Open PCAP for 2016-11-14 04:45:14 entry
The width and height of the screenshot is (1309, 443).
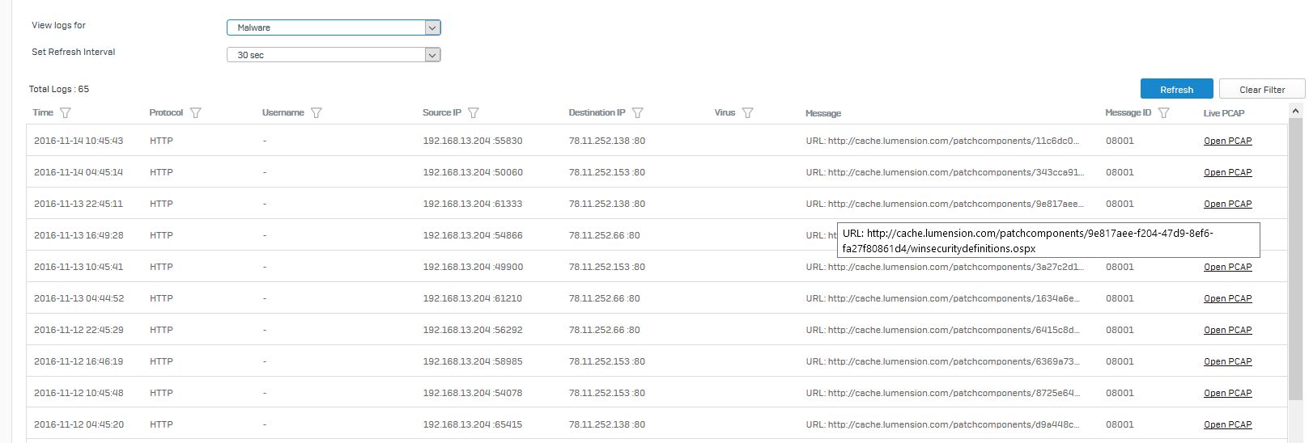click(1227, 172)
